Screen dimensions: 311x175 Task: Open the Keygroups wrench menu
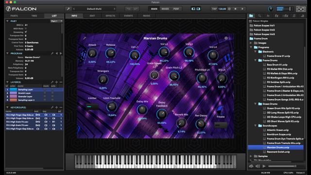[52, 107]
